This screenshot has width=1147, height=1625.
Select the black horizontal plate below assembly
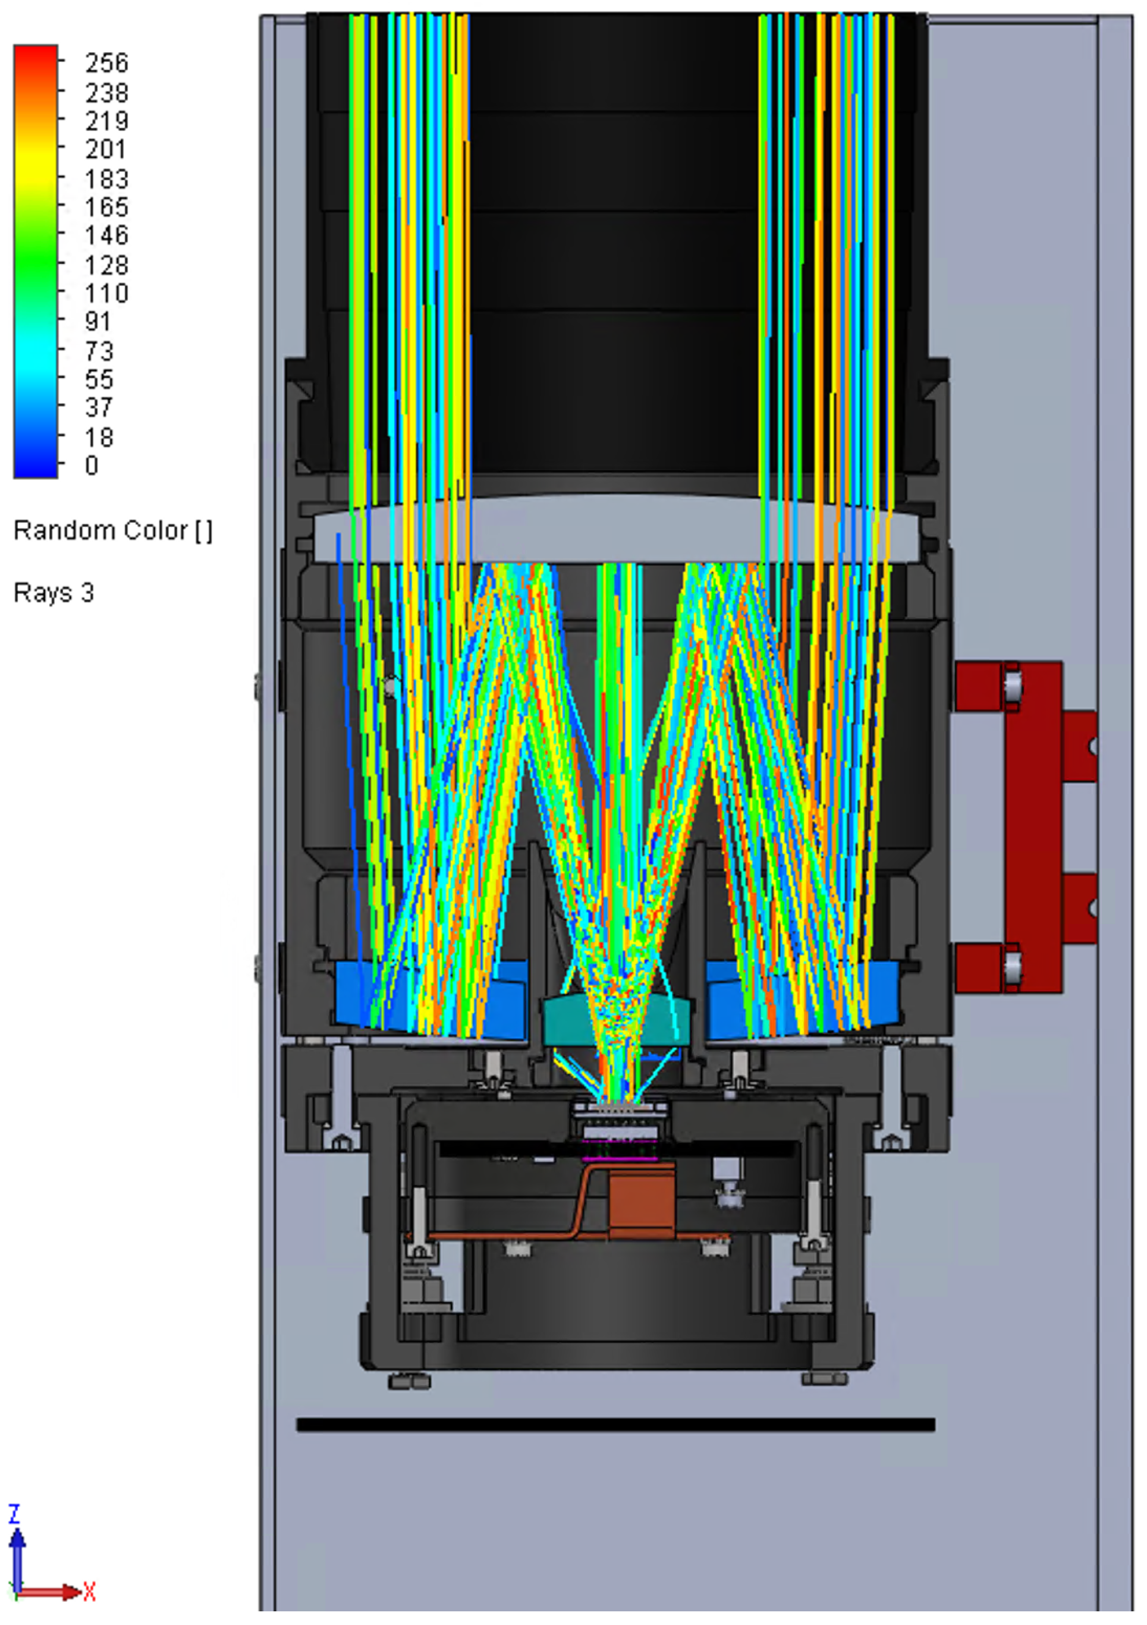(615, 1425)
